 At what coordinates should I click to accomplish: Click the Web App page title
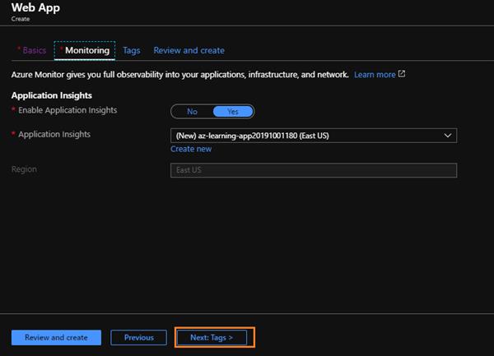coord(36,7)
